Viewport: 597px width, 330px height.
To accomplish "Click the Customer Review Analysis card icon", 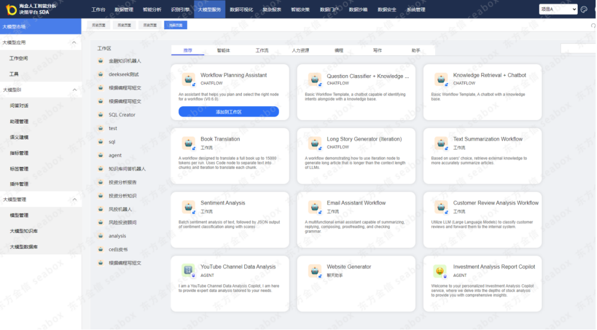I will pyautogui.click(x=441, y=207).
